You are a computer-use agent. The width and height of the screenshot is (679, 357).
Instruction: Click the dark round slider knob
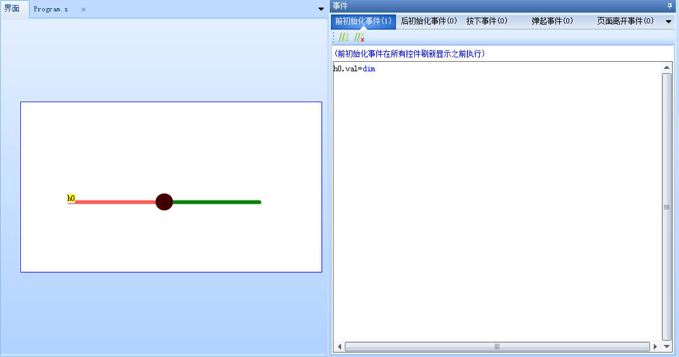point(164,202)
